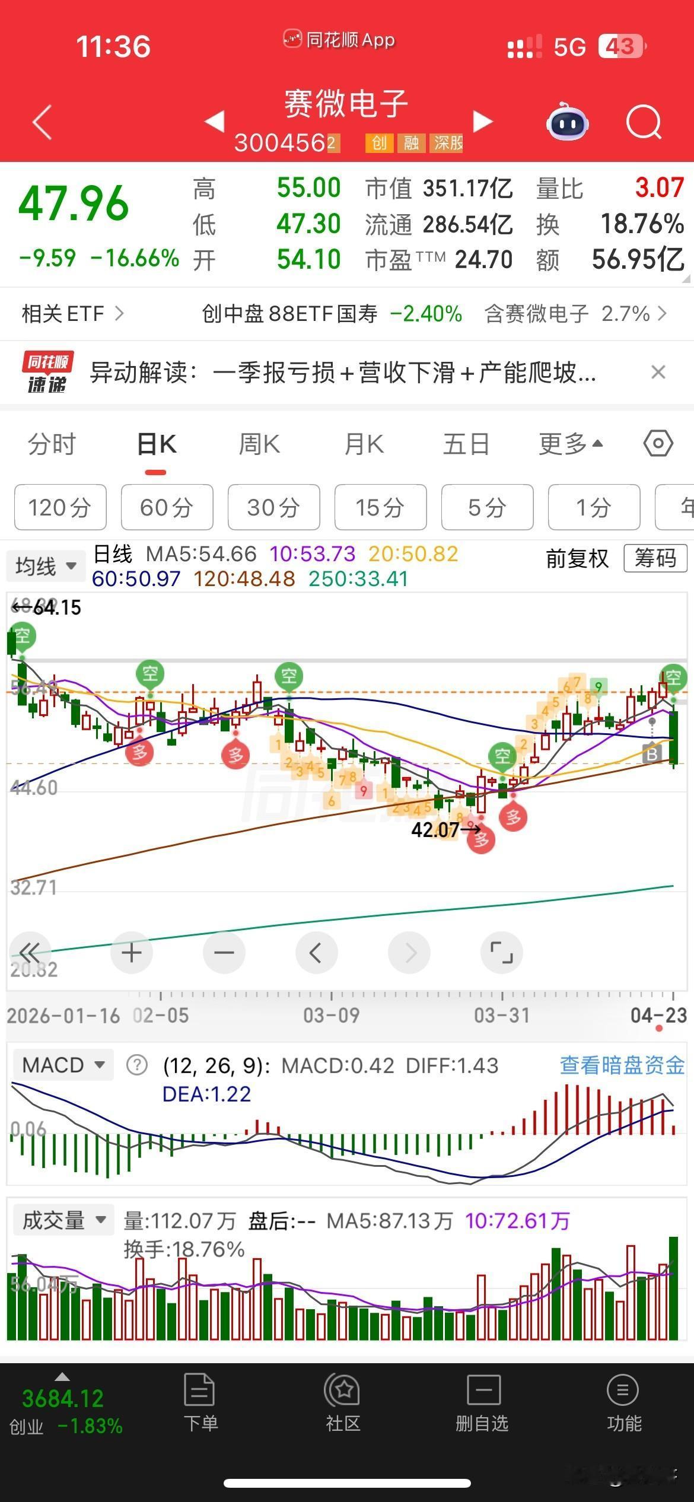Image resolution: width=694 pixels, height=1502 pixels.
Task: Switch to the 分时 tab
Action: click(52, 444)
